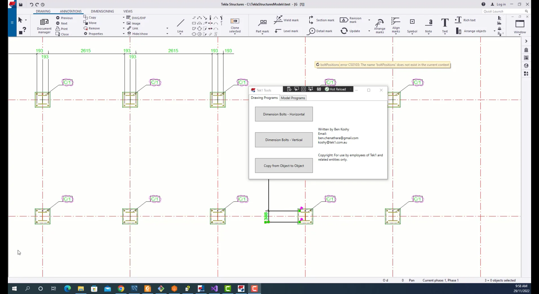Open the Help question mark icon
539x294 pixels.
click(483, 4)
